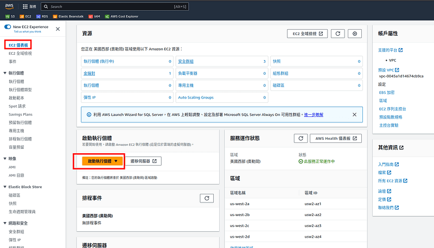Open the 預設 VPC link
Image resolution: width=434 pixels, height=248 pixels.
[x=388, y=70]
